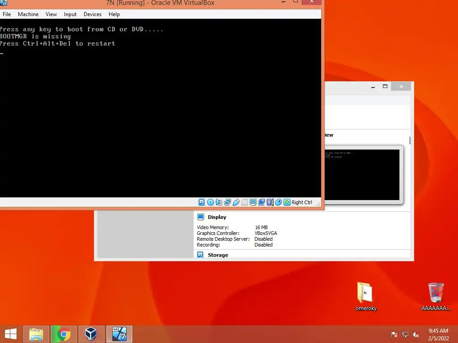The height and width of the screenshot is (343, 458).
Task: Open the Help menu
Action: [114, 14]
